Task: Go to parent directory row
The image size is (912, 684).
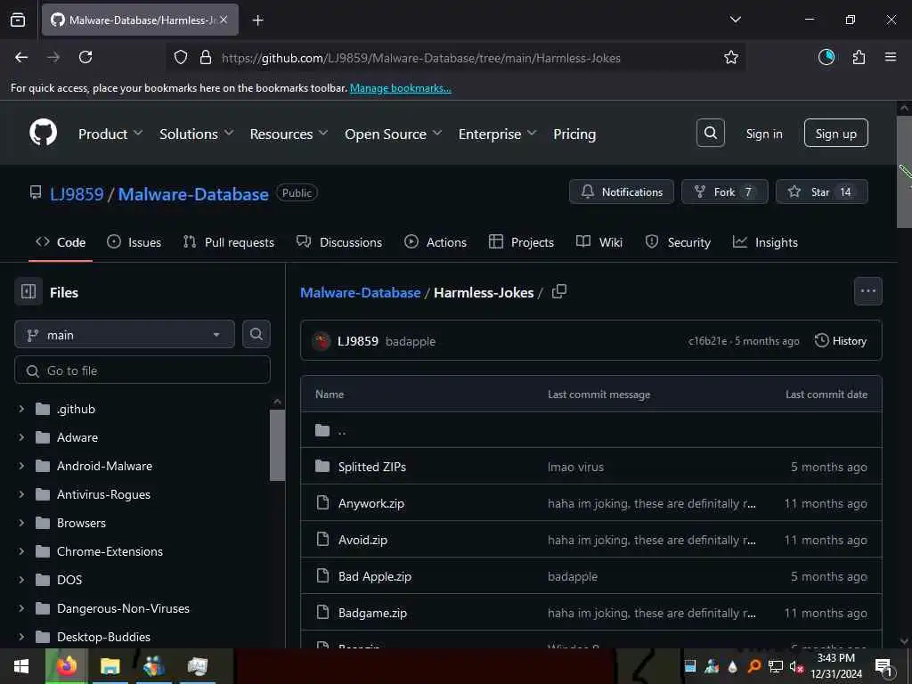Action: point(591,430)
